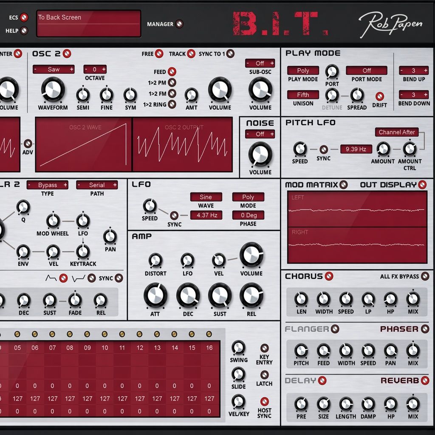Decrease the OSC 2 OCTAVE value

pos(86,69)
